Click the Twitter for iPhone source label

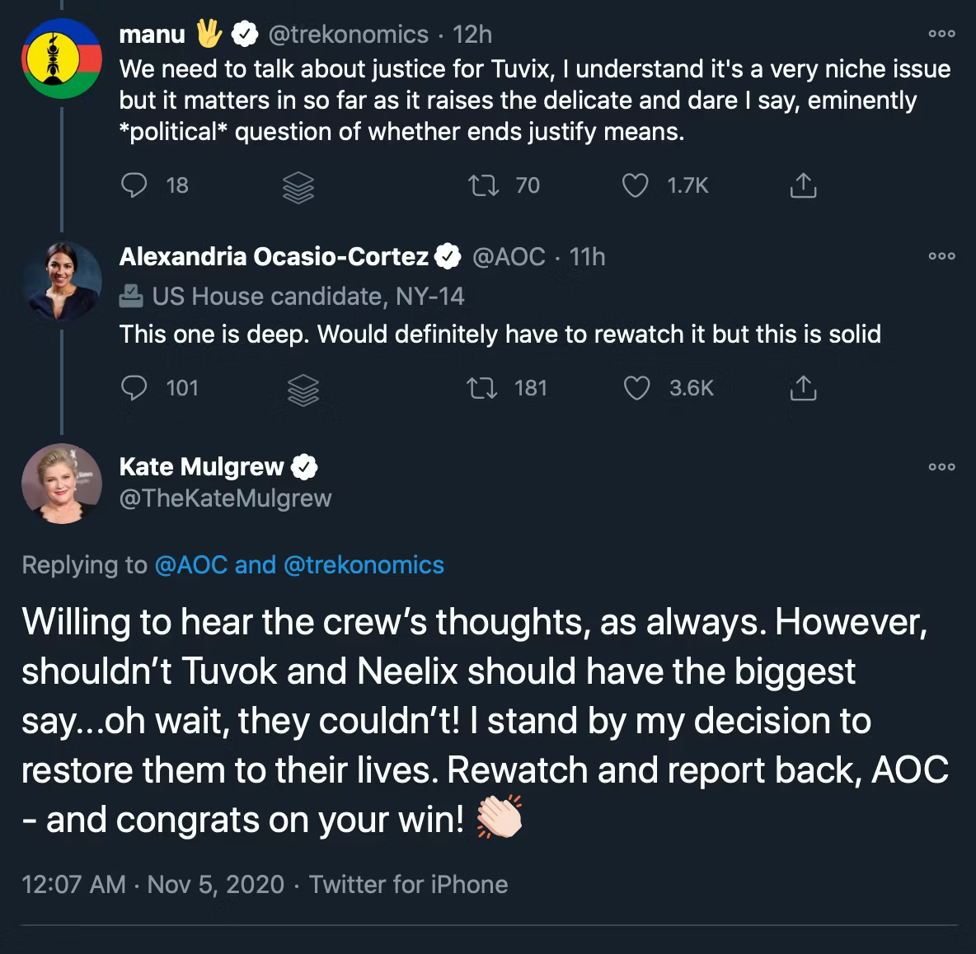[x=409, y=885]
